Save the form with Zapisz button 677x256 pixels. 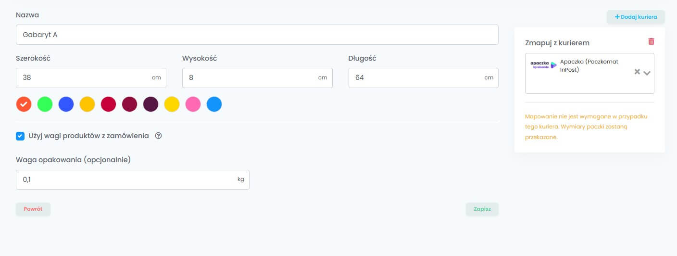pyautogui.click(x=482, y=209)
